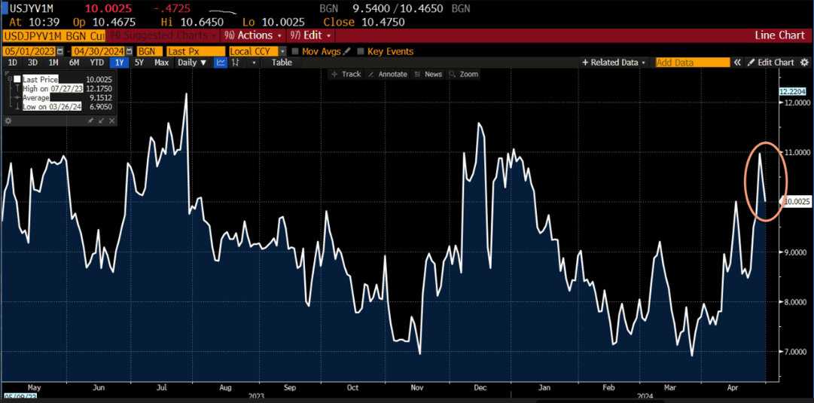Select the 3D range tab
Viewport: 814px width, 403px height.
click(x=32, y=63)
